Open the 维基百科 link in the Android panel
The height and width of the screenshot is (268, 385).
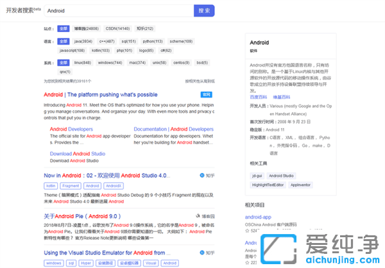[281, 96]
